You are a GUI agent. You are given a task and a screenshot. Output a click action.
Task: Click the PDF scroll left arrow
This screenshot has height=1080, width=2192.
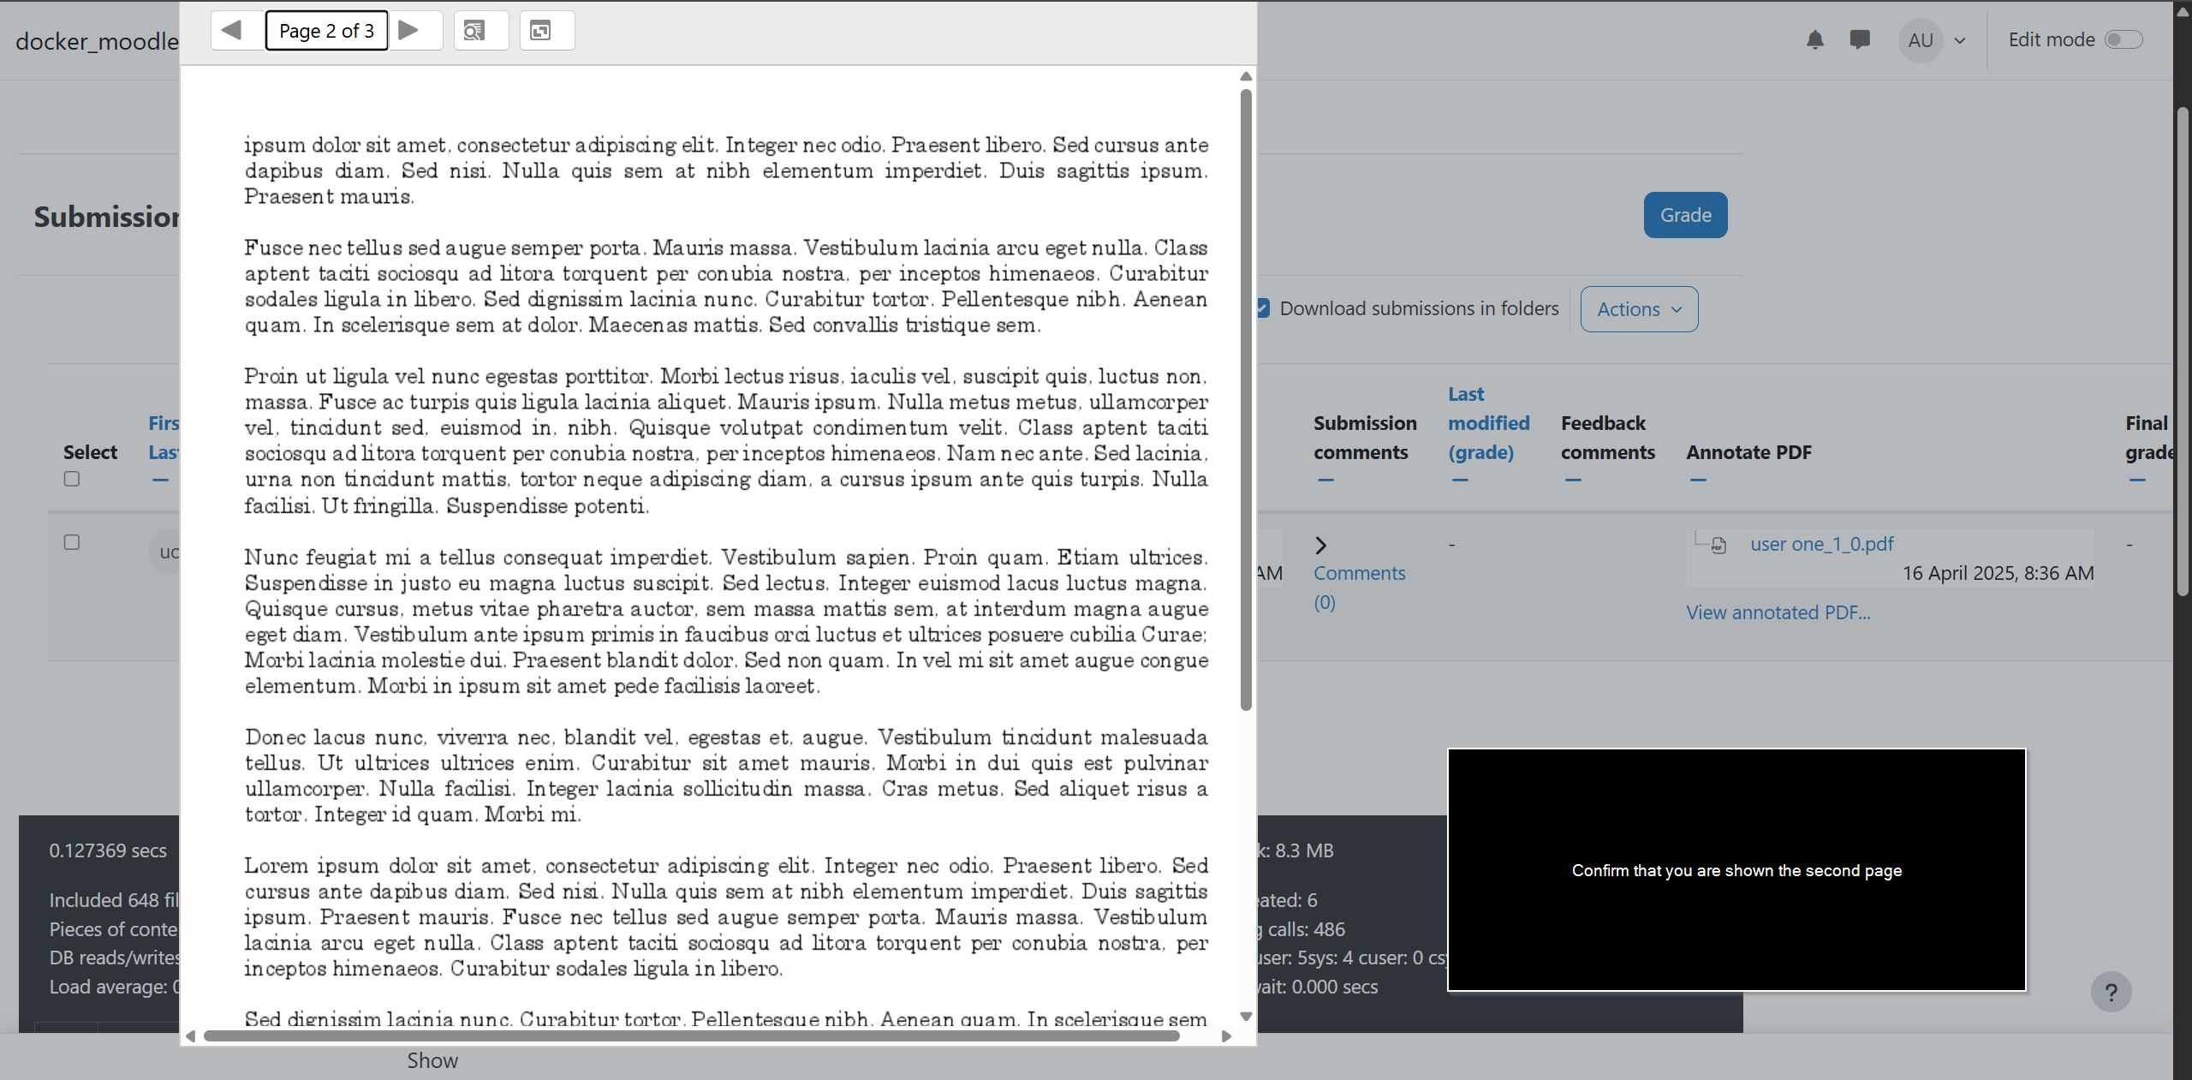coord(190,1035)
